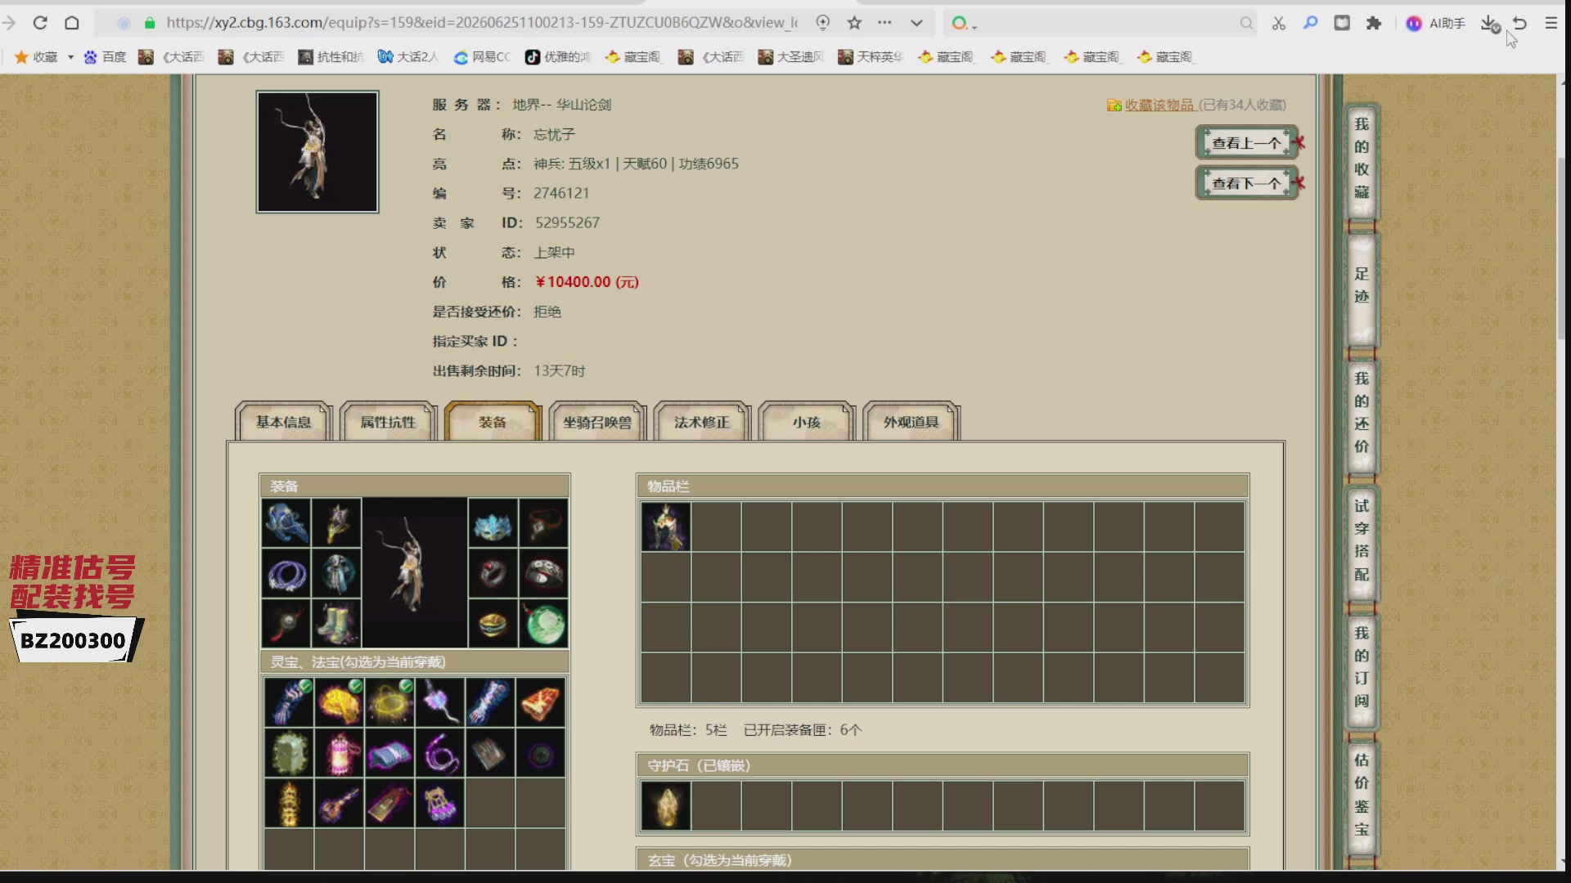This screenshot has width=1571, height=883.
Task: Click the blue mask equipment icon
Action: (x=493, y=523)
